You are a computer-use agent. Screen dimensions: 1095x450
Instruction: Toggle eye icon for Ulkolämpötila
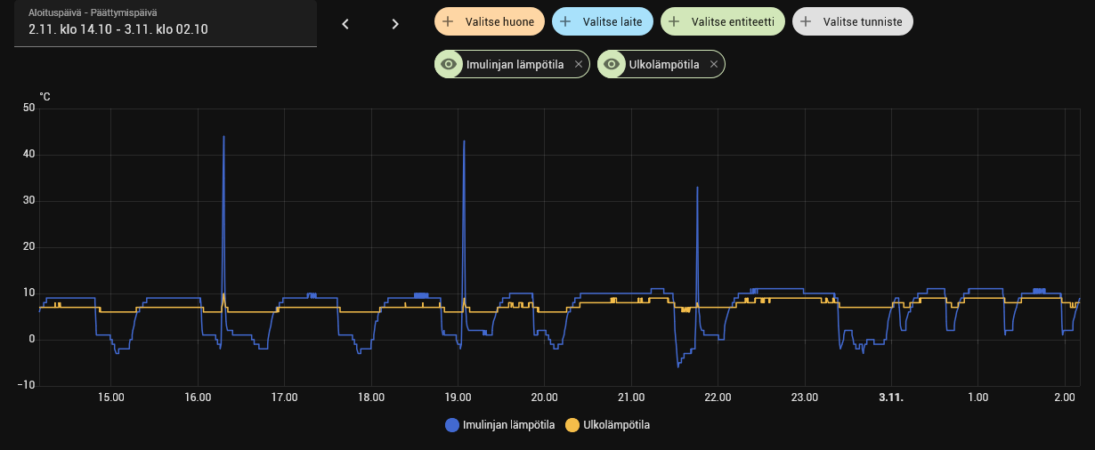click(x=612, y=64)
